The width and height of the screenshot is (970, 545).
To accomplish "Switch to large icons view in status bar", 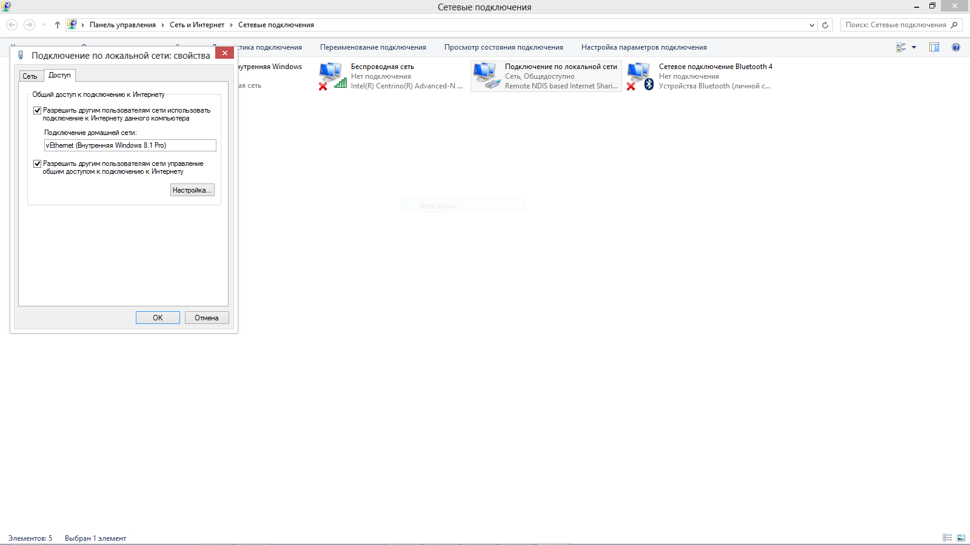I will point(961,538).
